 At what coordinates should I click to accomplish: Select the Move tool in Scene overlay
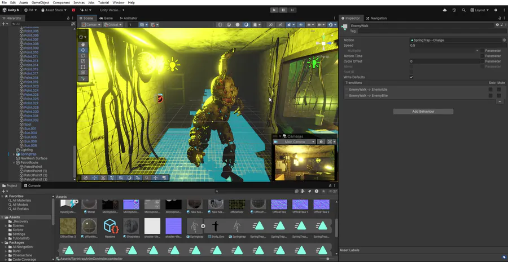click(84, 50)
